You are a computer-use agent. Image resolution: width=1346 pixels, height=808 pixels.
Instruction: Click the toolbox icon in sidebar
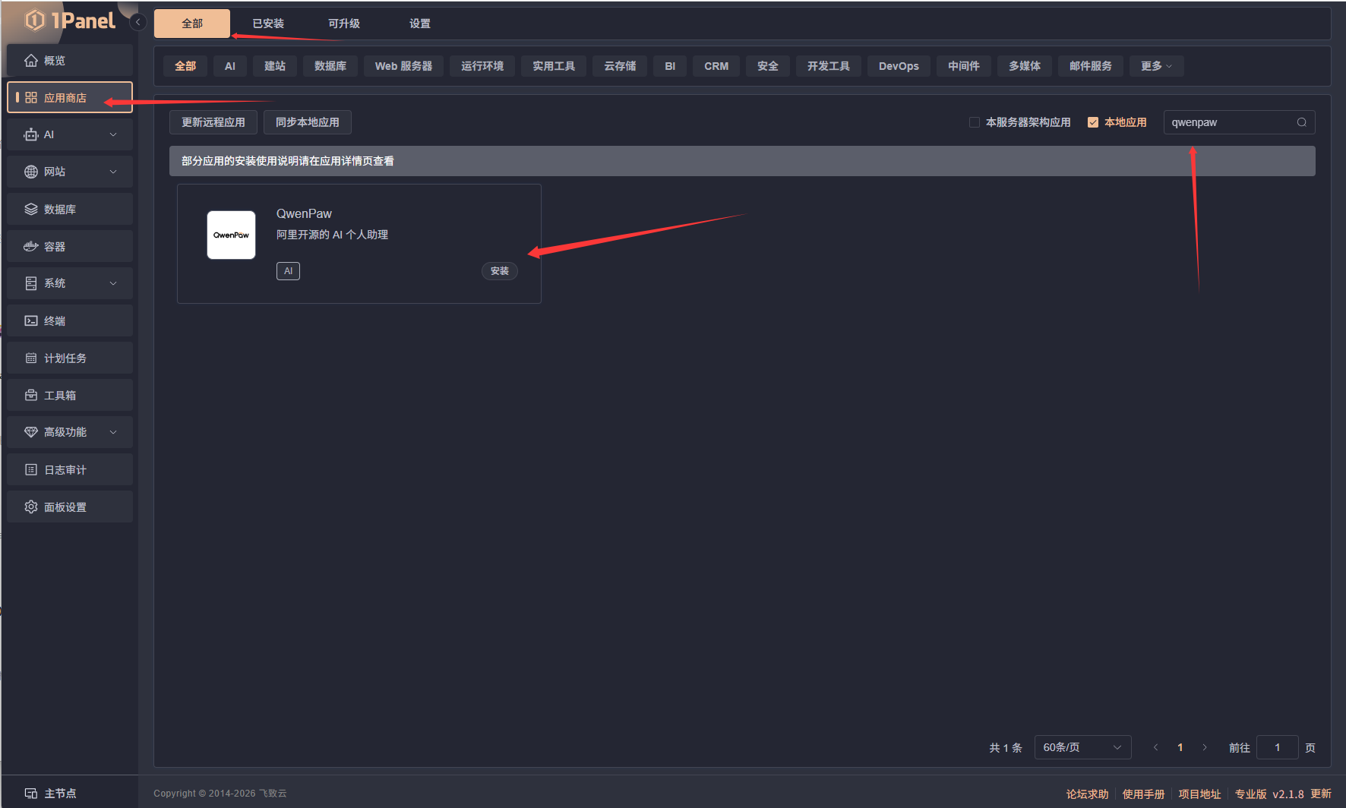click(x=31, y=396)
